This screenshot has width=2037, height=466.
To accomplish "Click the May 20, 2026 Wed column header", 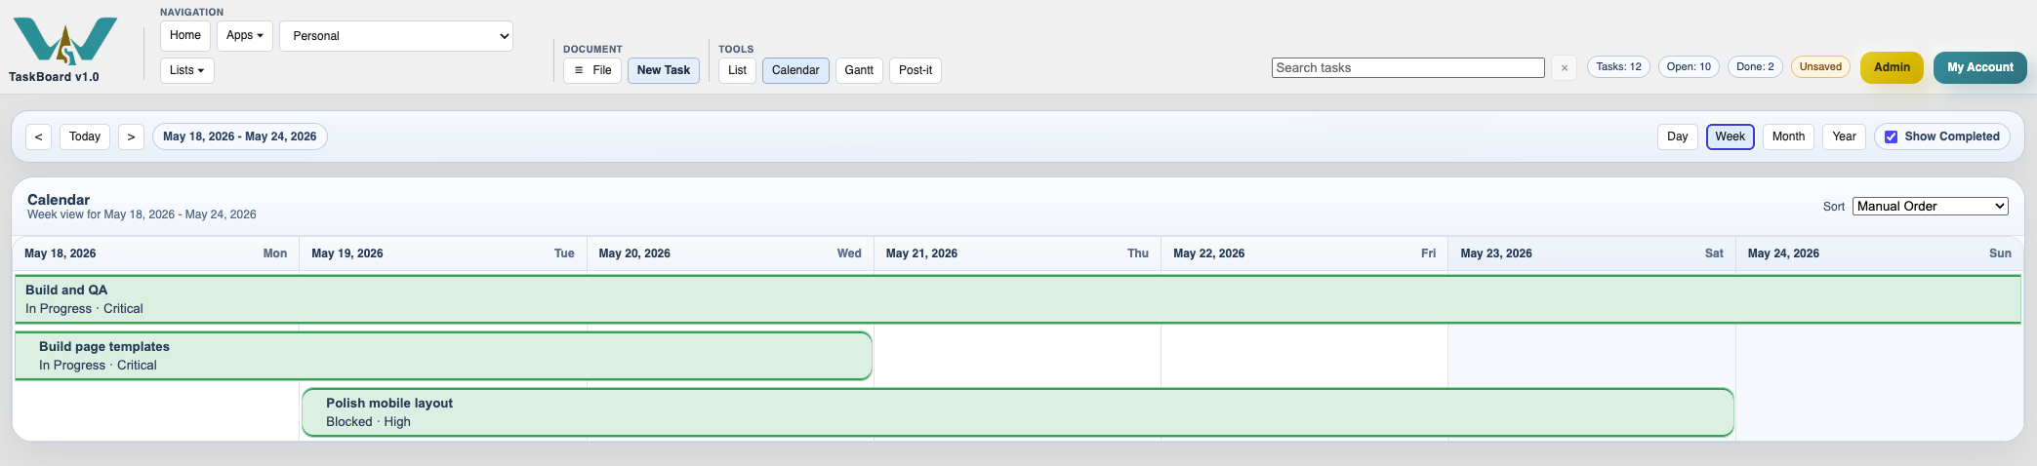I will pyautogui.click(x=730, y=253).
